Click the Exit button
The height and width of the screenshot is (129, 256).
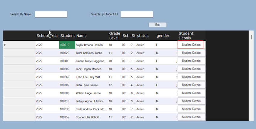[158, 25]
